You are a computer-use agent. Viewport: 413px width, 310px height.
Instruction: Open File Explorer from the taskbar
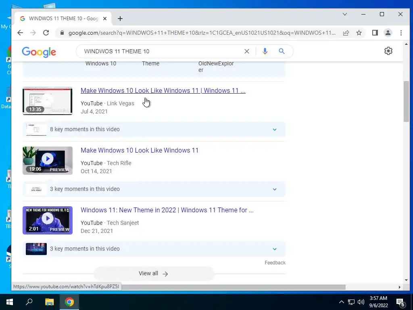(49, 302)
